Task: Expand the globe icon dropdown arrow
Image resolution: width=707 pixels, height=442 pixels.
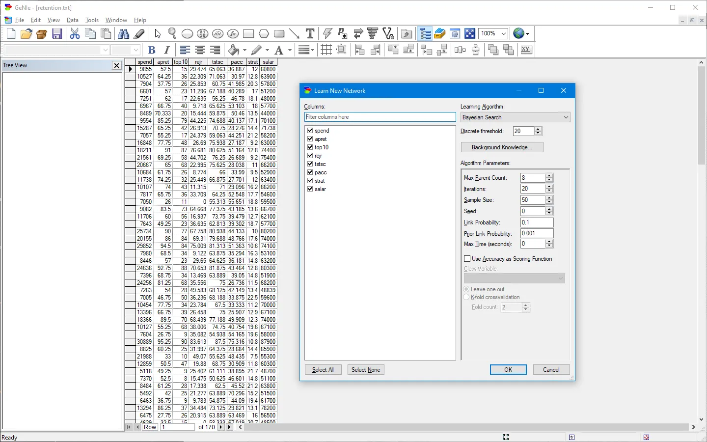Action: point(528,34)
